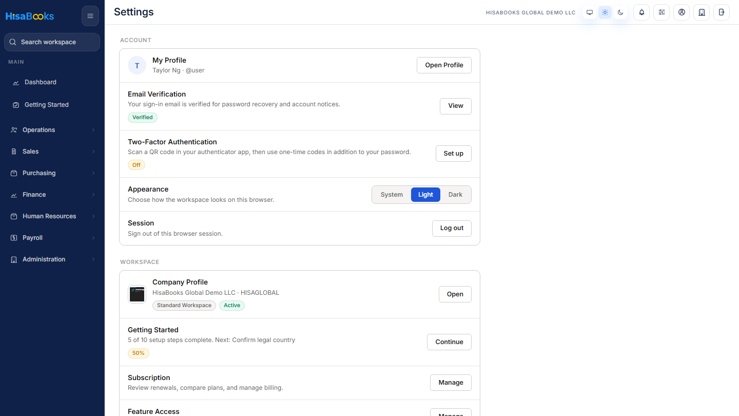This screenshot has height=416, width=739.
Task: Click the Active status badge
Action: (x=232, y=306)
